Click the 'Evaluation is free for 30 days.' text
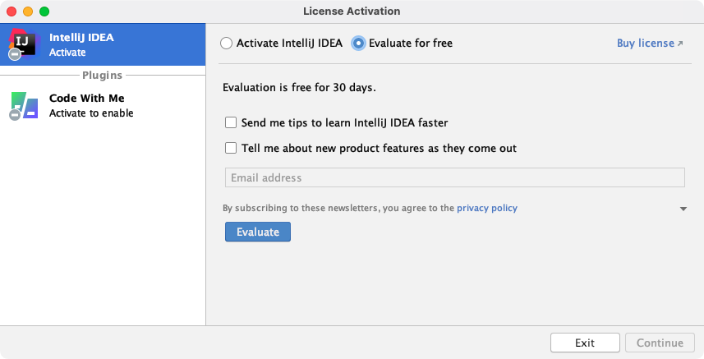The image size is (704, 359). (300, 87)
